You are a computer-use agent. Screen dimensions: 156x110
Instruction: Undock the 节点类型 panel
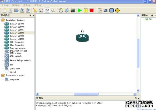[x=30, y=16]
